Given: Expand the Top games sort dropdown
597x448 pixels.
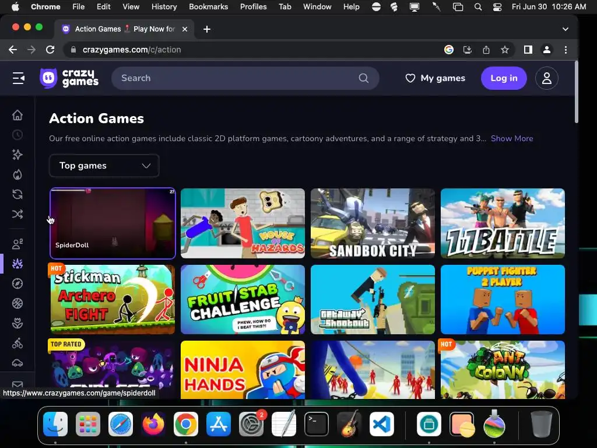Looking at the screenshot, I should coord(104,165).
